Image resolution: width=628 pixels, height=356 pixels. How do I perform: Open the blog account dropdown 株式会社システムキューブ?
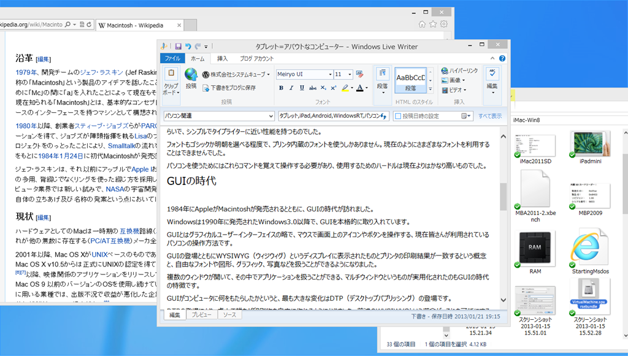coord(236,74)
